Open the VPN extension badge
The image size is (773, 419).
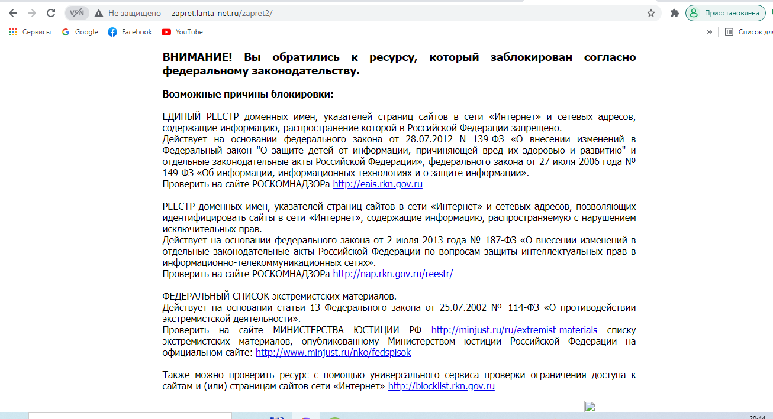76,13
